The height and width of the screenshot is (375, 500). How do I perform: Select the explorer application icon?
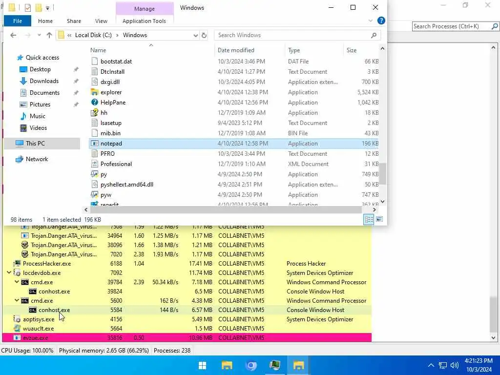(x=94, y=92)
